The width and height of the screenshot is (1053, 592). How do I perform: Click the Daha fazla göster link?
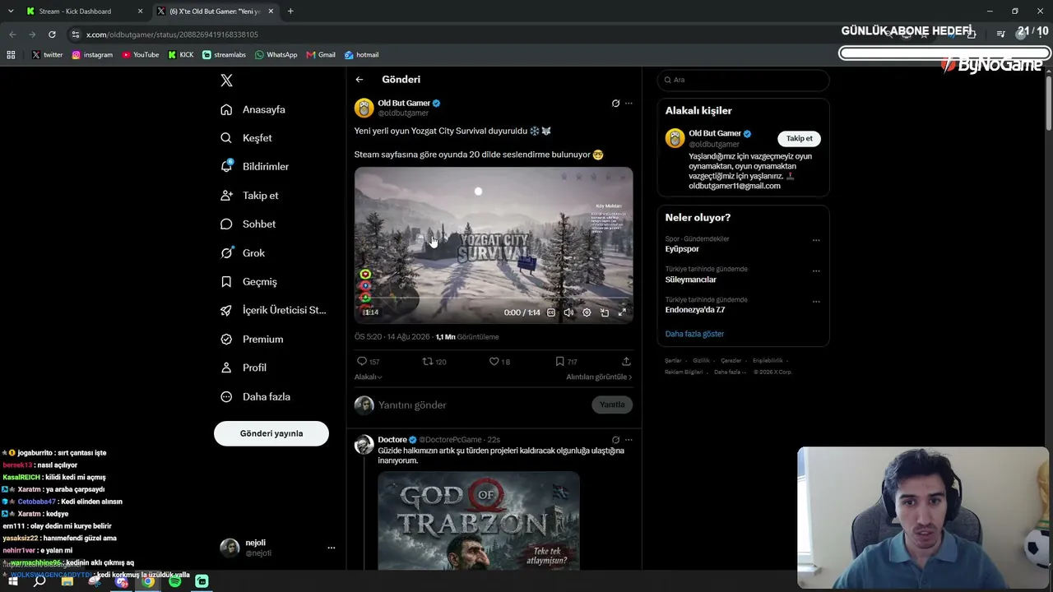pyautogui.click(x=694, y=334)
